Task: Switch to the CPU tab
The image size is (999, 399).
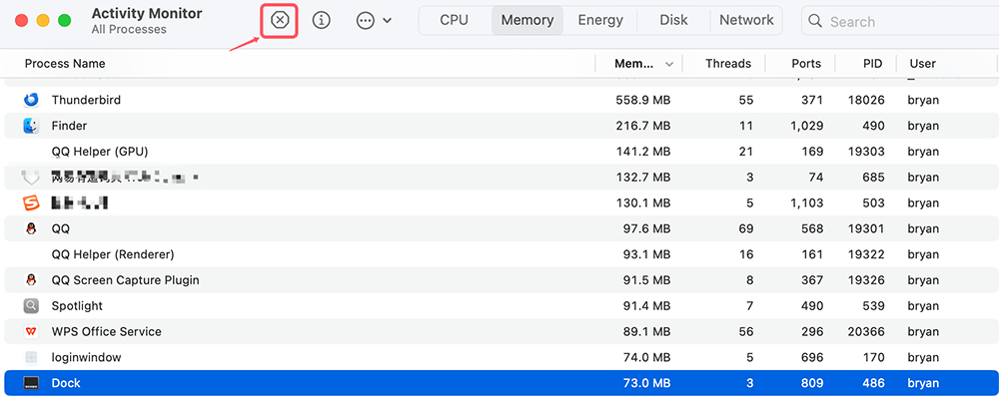Action: [x=454, y=20]
